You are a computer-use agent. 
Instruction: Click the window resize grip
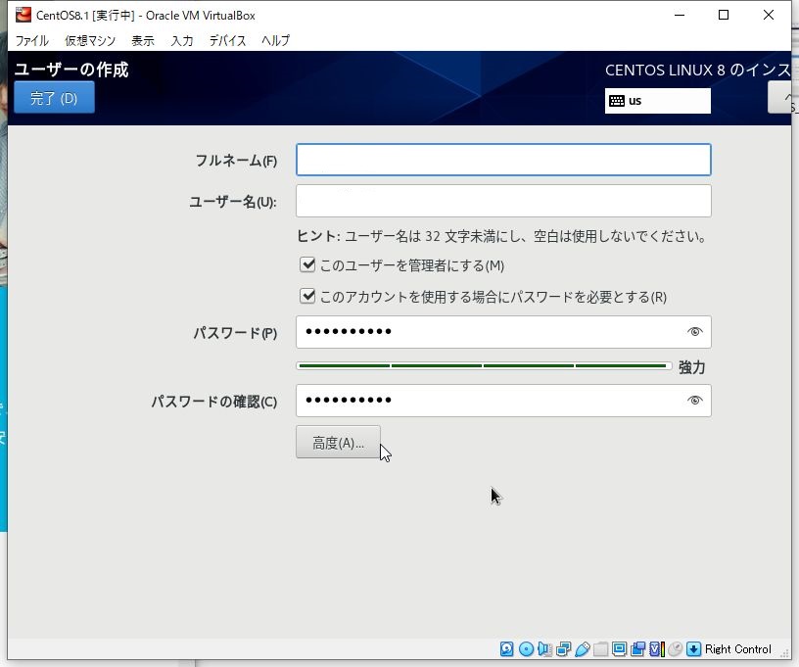pyautogui.click(x=784, y=653)
